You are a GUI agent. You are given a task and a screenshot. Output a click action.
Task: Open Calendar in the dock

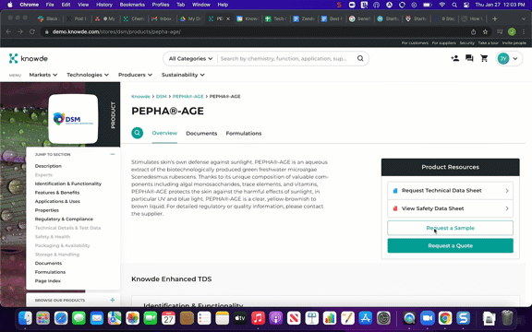point(168,318)
